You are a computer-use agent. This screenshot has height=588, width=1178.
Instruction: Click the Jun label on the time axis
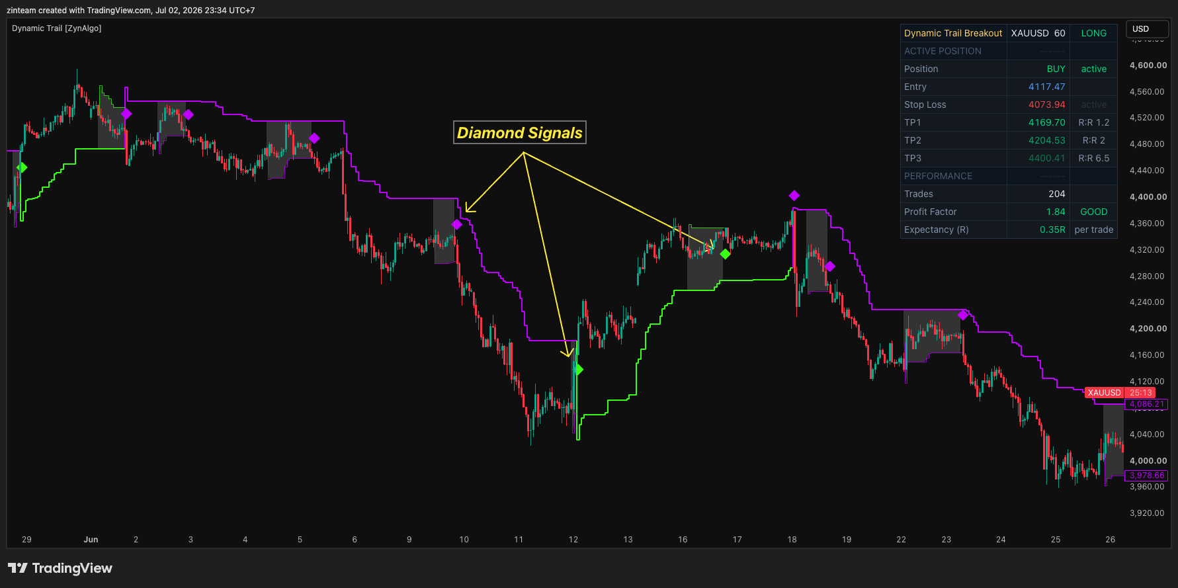tap(91, 540)
